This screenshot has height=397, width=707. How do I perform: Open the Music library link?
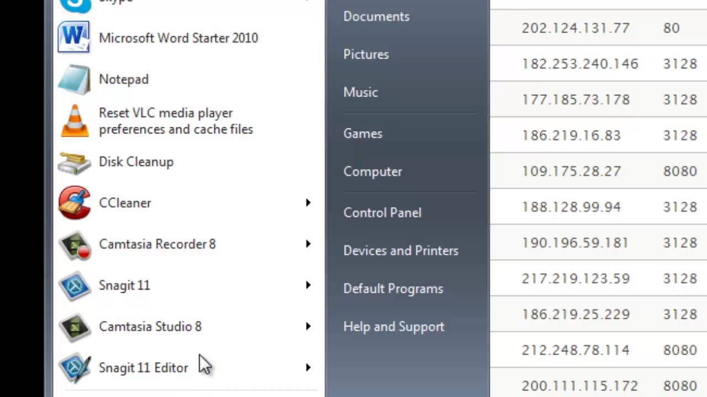(x=361, y=92)
